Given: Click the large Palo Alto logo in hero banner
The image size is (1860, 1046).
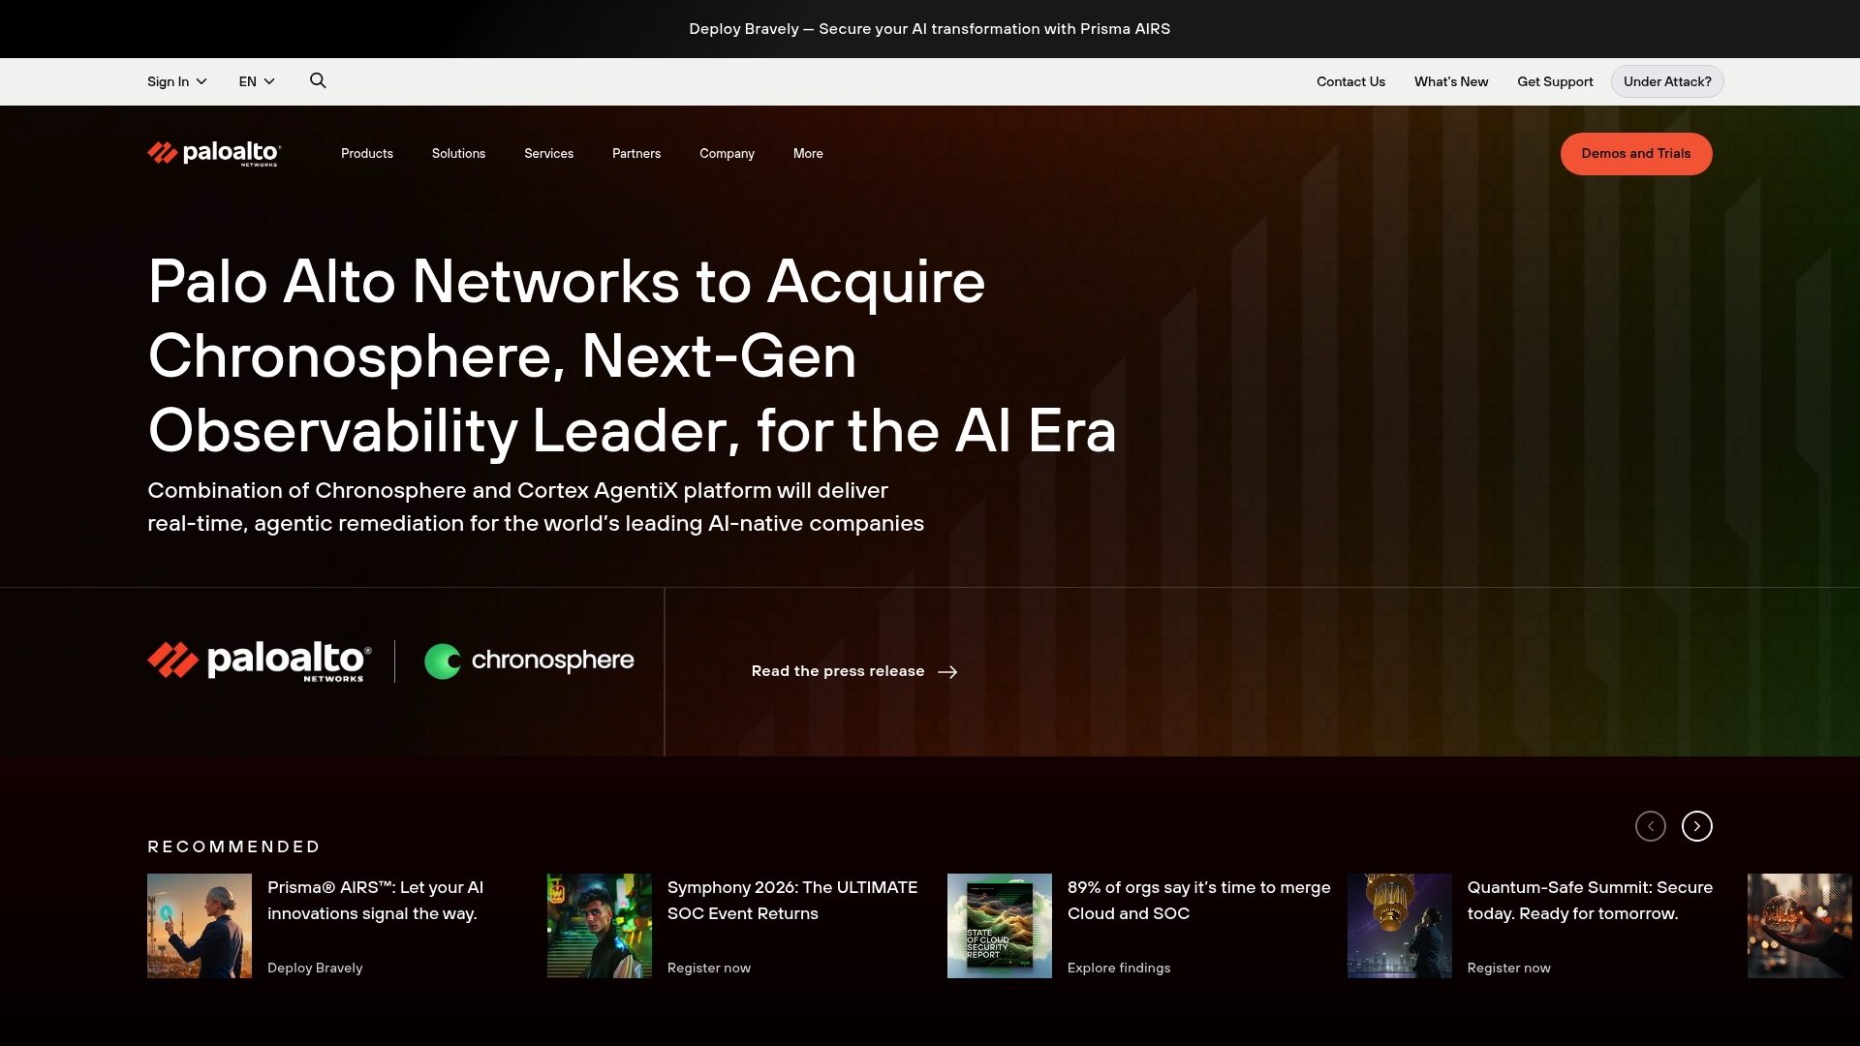Looking at the screenshot, I should pos(260,661).
